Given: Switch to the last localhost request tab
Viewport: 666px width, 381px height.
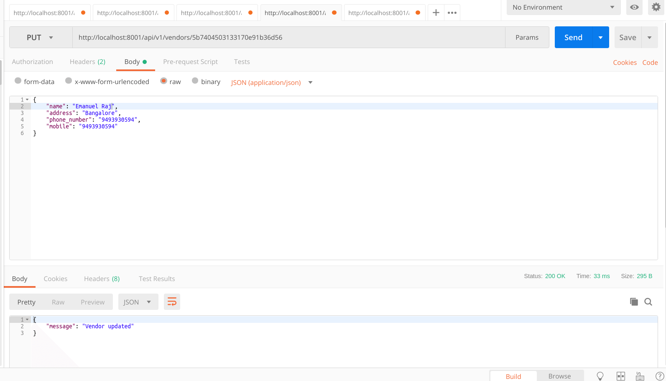Looking at the screenshot, I should (384, 13).
